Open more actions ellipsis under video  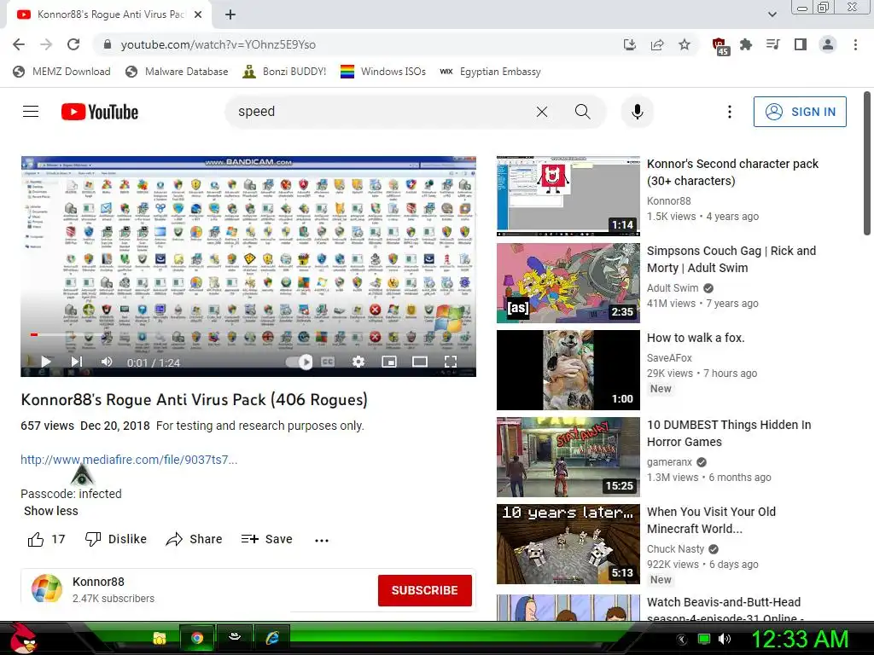coord(322,540)
